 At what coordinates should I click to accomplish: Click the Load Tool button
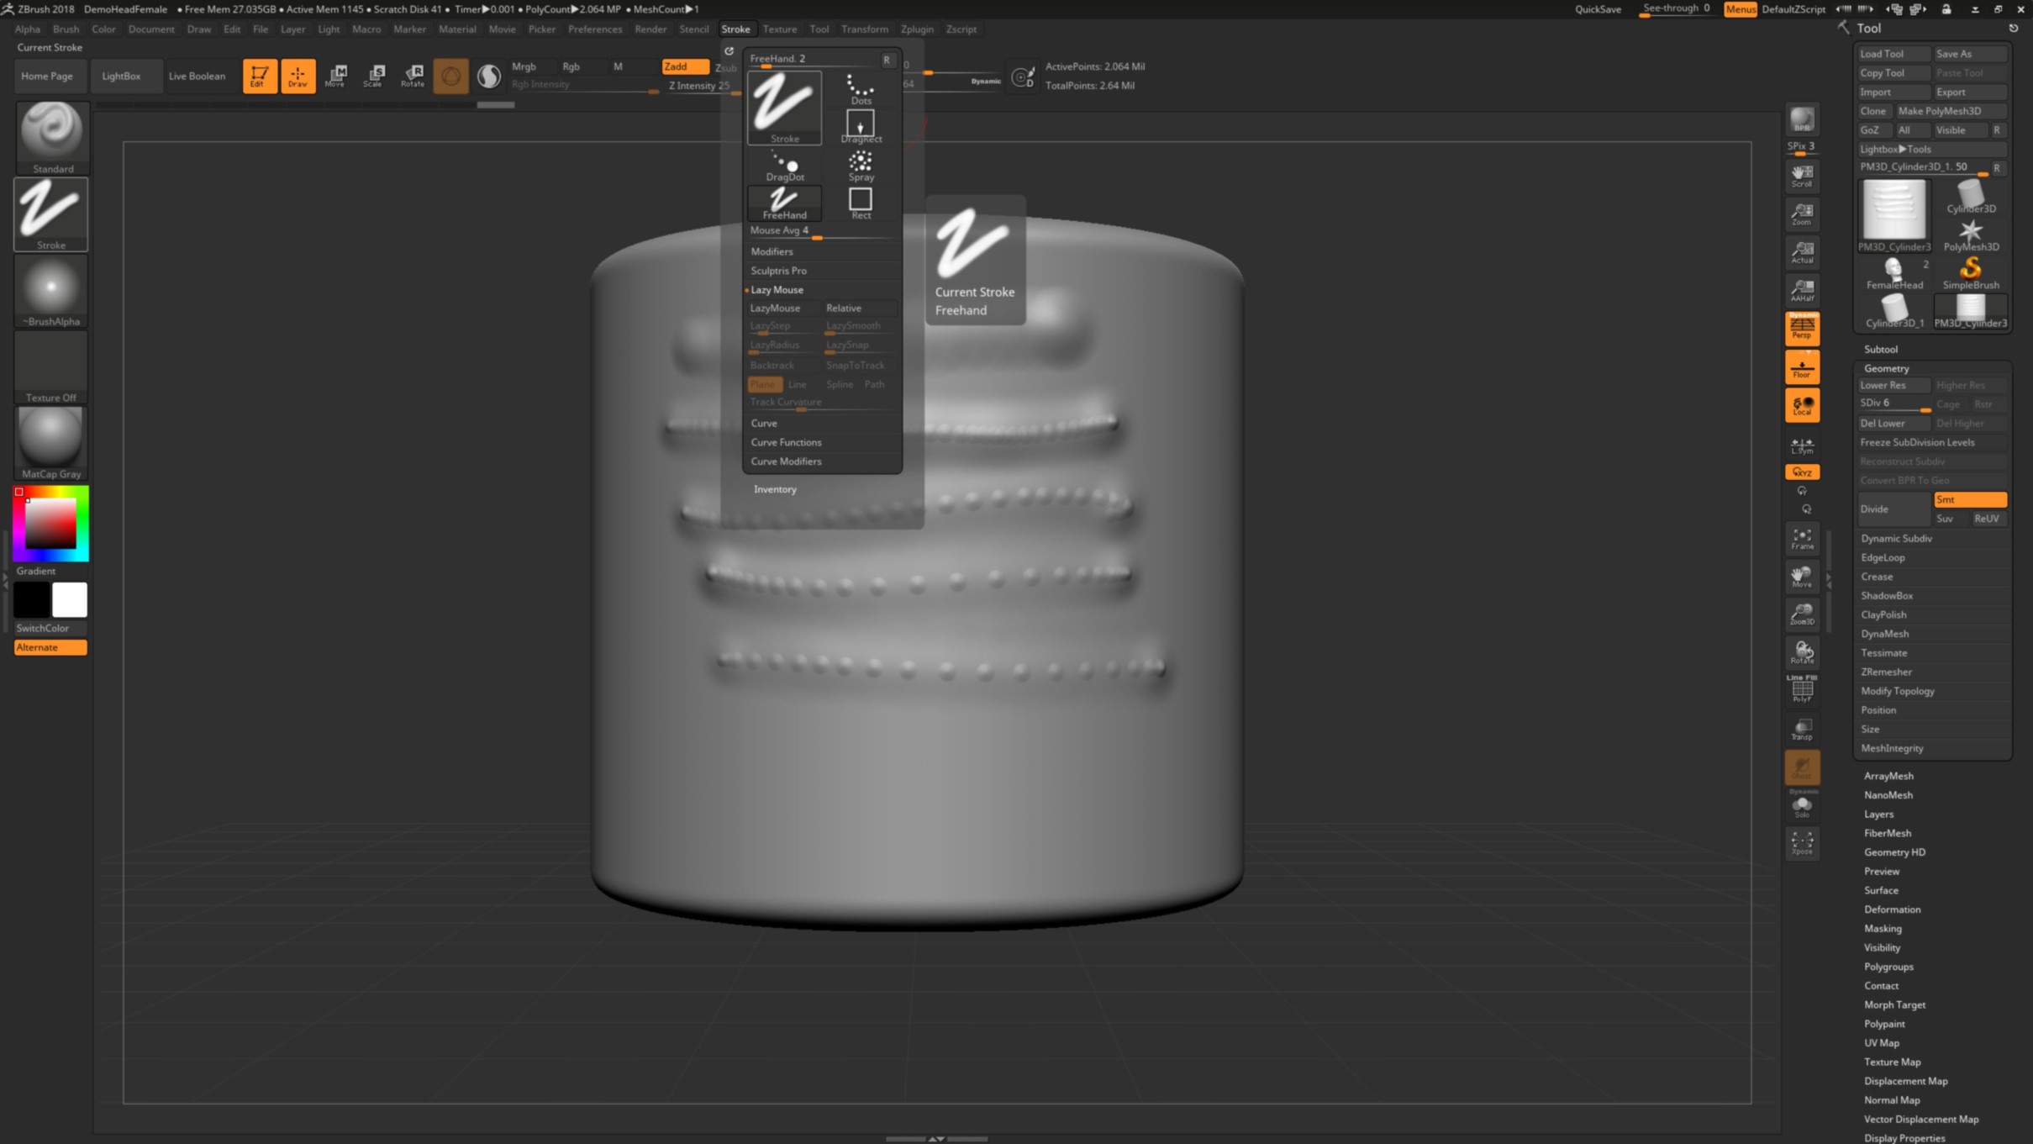(x=1893, y=54)
